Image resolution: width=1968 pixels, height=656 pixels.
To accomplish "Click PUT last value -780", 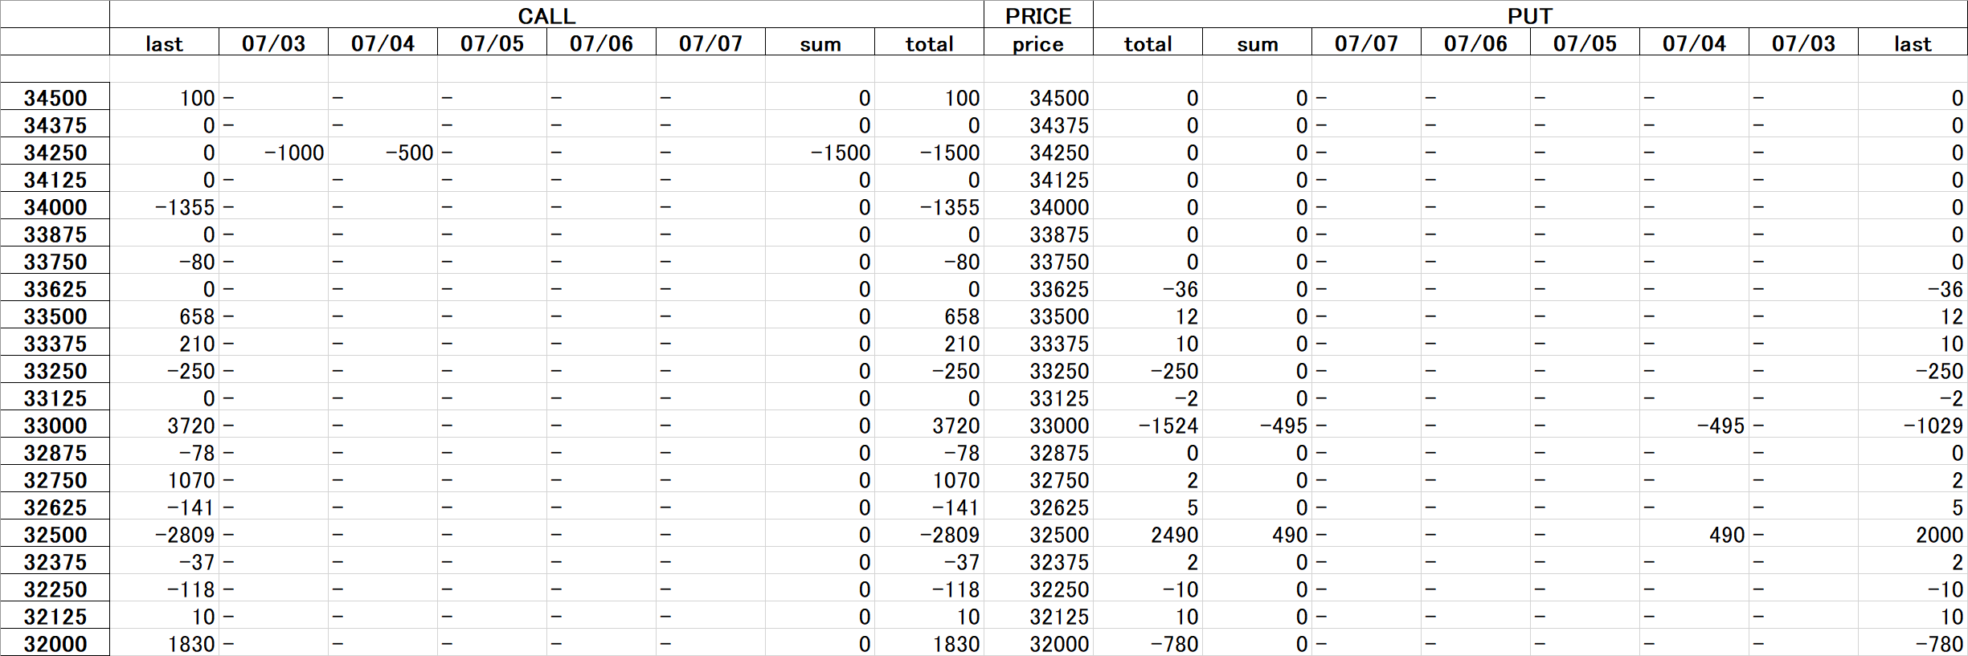I will coord(1913,643).
